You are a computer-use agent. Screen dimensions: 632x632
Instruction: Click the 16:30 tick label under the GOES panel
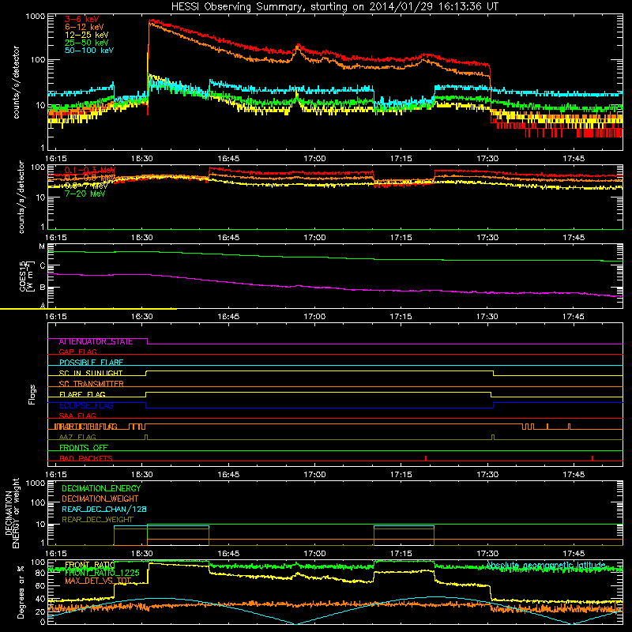click(142, 317)
